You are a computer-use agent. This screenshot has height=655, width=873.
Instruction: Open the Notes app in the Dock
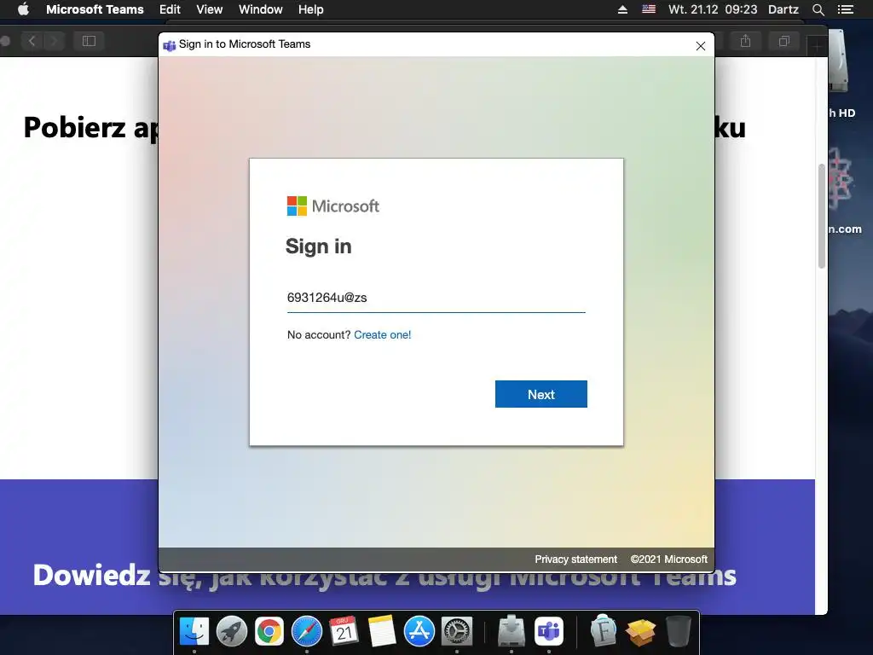tap(381, 632)
